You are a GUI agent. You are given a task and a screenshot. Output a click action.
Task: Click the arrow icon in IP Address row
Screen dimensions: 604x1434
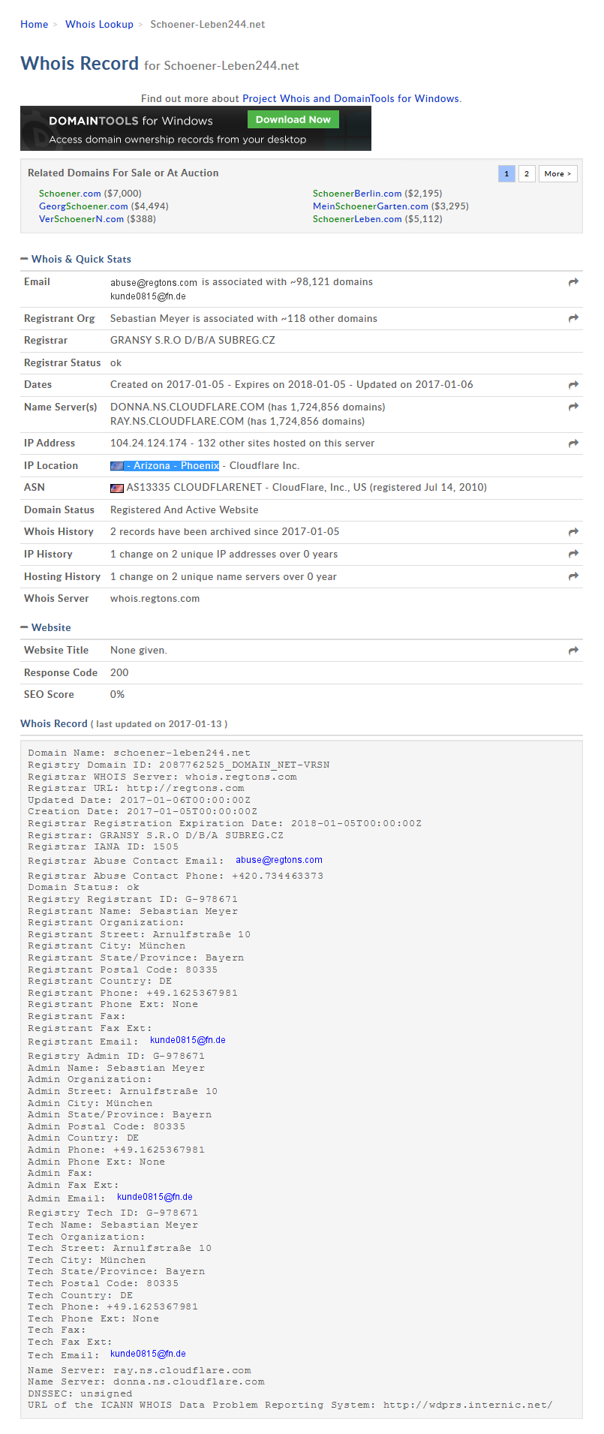[573, 443]
